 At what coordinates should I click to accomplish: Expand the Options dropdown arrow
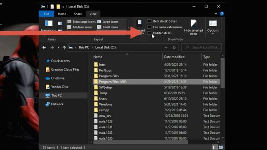coord(213,34)
